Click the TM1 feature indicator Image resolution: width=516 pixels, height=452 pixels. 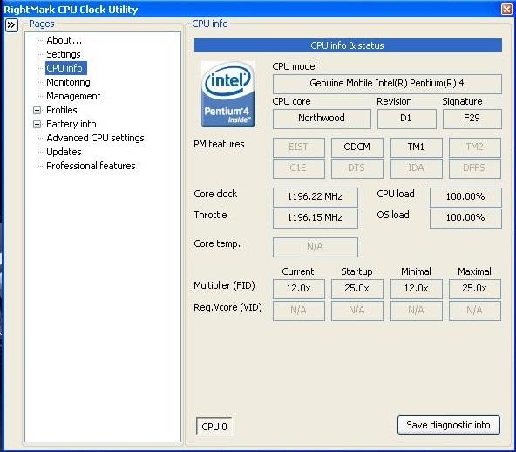[417, 147]
